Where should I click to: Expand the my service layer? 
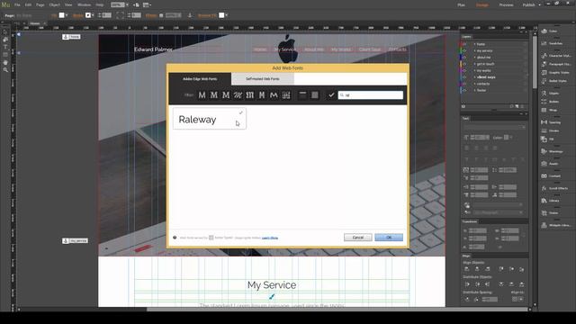pyautogui.click(x=474, y=50)
